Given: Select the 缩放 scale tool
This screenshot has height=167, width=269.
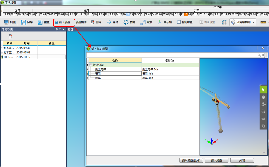Looking at the screenshot, I should (146, 22).
